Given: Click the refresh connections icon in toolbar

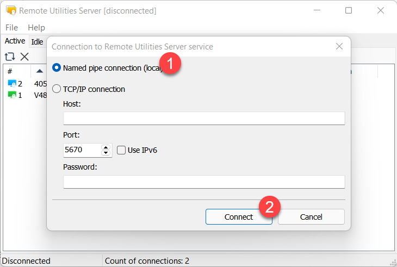Looking at the screenshot, I should pos(10,57).
